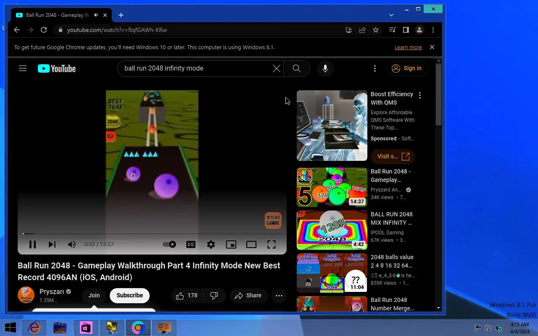Mute the video volume
Screen dimensions: 538x336
pos(72,244)
